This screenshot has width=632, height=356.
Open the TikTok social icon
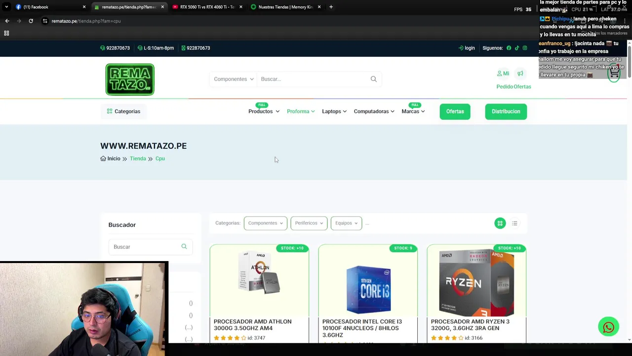517,48
